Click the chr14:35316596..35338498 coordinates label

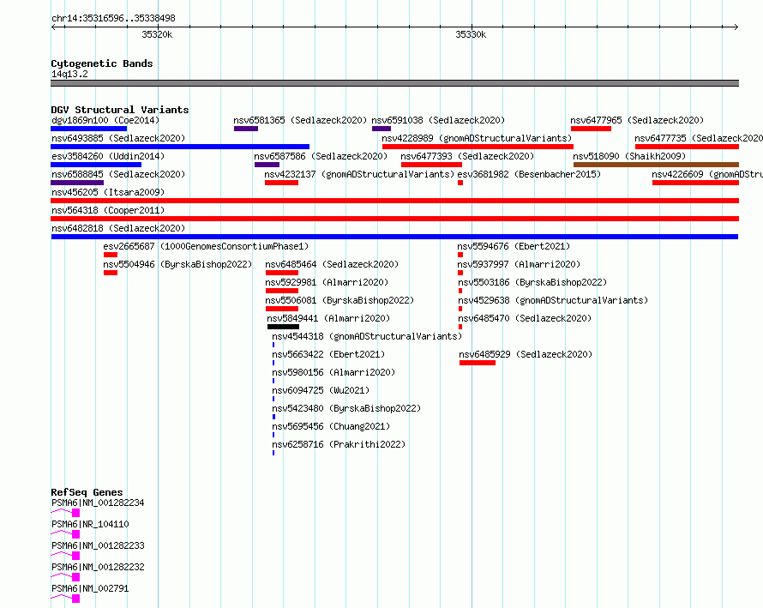[113, 18]
